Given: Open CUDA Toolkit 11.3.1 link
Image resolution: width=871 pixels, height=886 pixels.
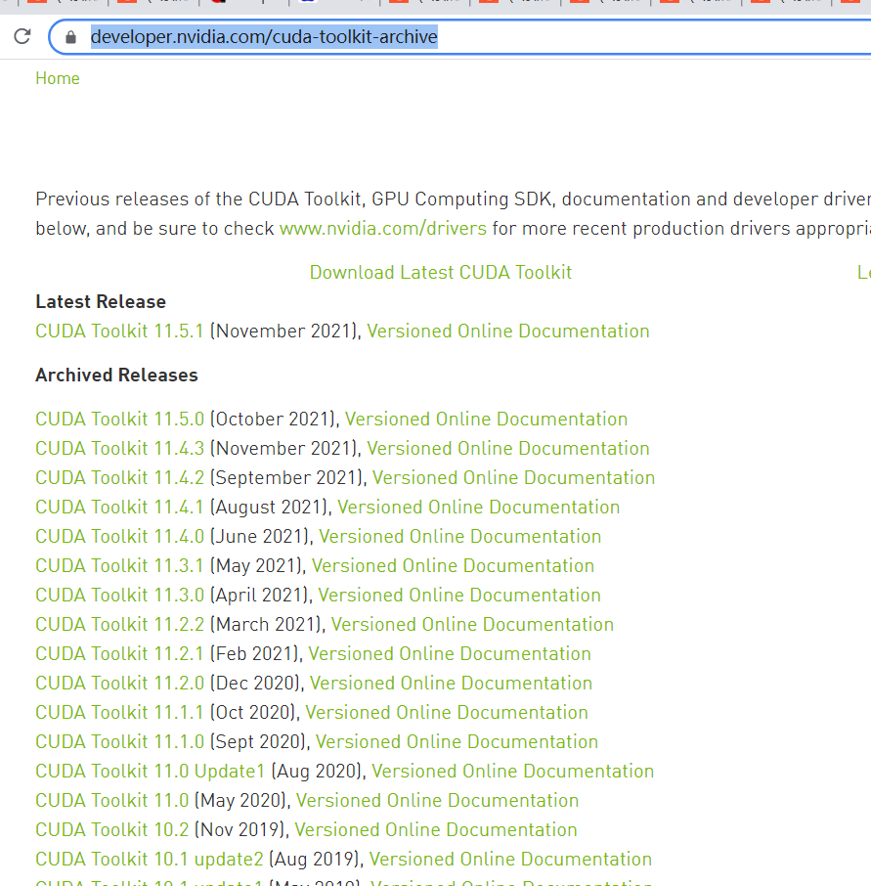Looking at the screenshot, I should [x=119, y=566].
